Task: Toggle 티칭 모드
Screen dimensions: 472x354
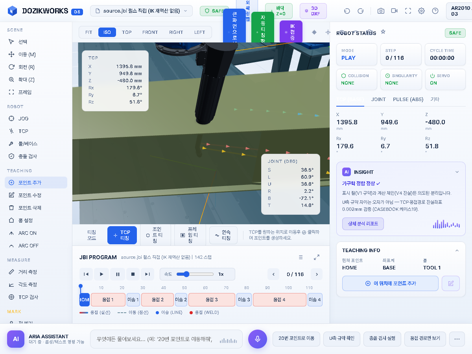Action: tap(92, 235)
